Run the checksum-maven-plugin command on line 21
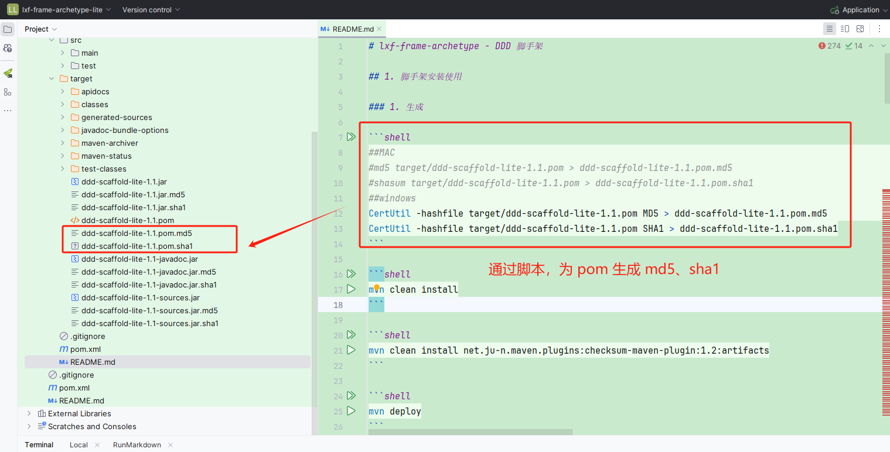 click(x=351, y=350)
